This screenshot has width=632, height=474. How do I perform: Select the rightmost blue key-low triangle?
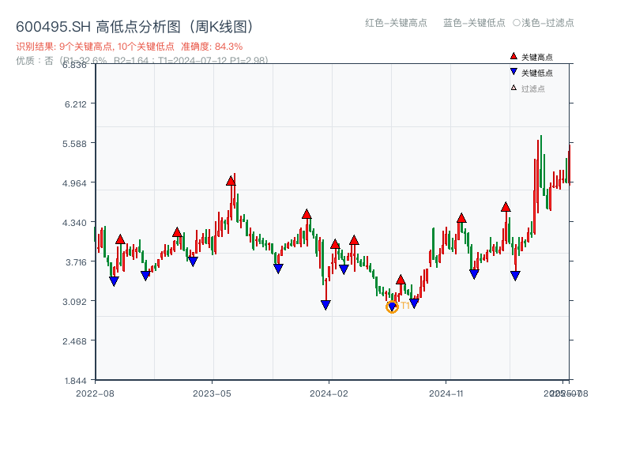(515, 276)
